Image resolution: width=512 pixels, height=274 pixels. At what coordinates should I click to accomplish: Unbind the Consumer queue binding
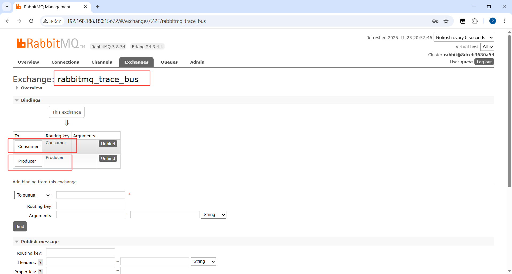coord(108,144)
